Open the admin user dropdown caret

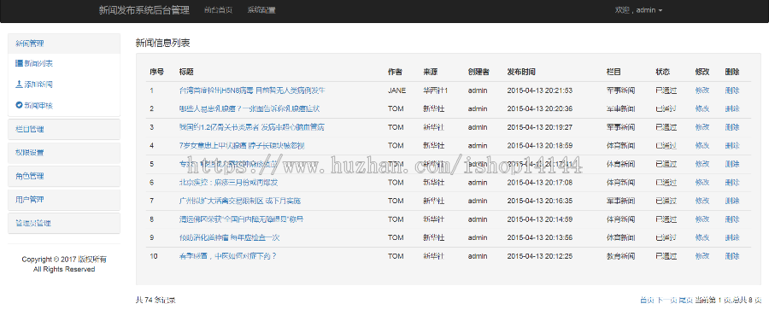pos(660,11)
